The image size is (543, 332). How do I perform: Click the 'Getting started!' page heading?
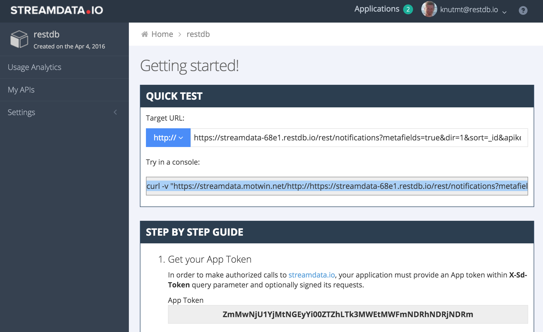pos(189,66)
